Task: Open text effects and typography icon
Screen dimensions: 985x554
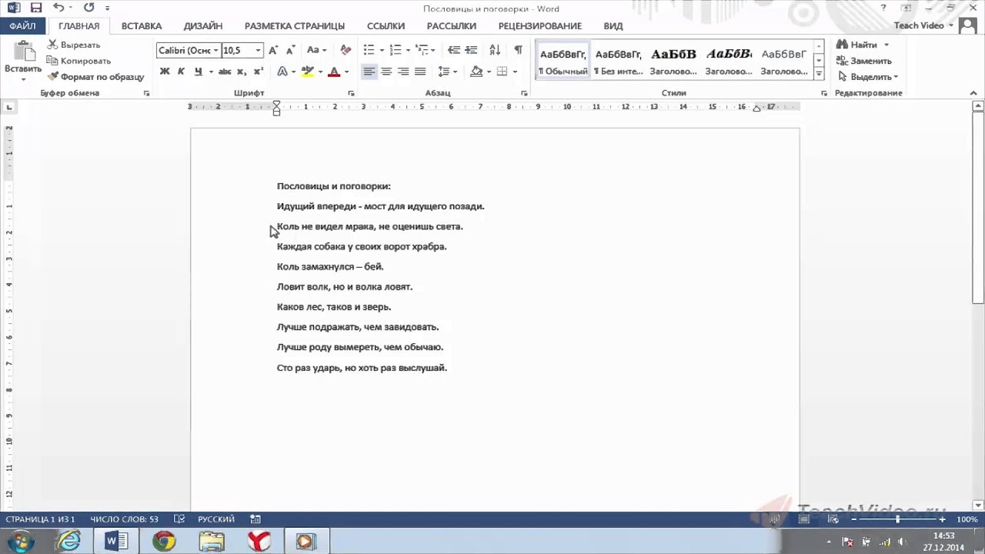Action: point(282,72)
